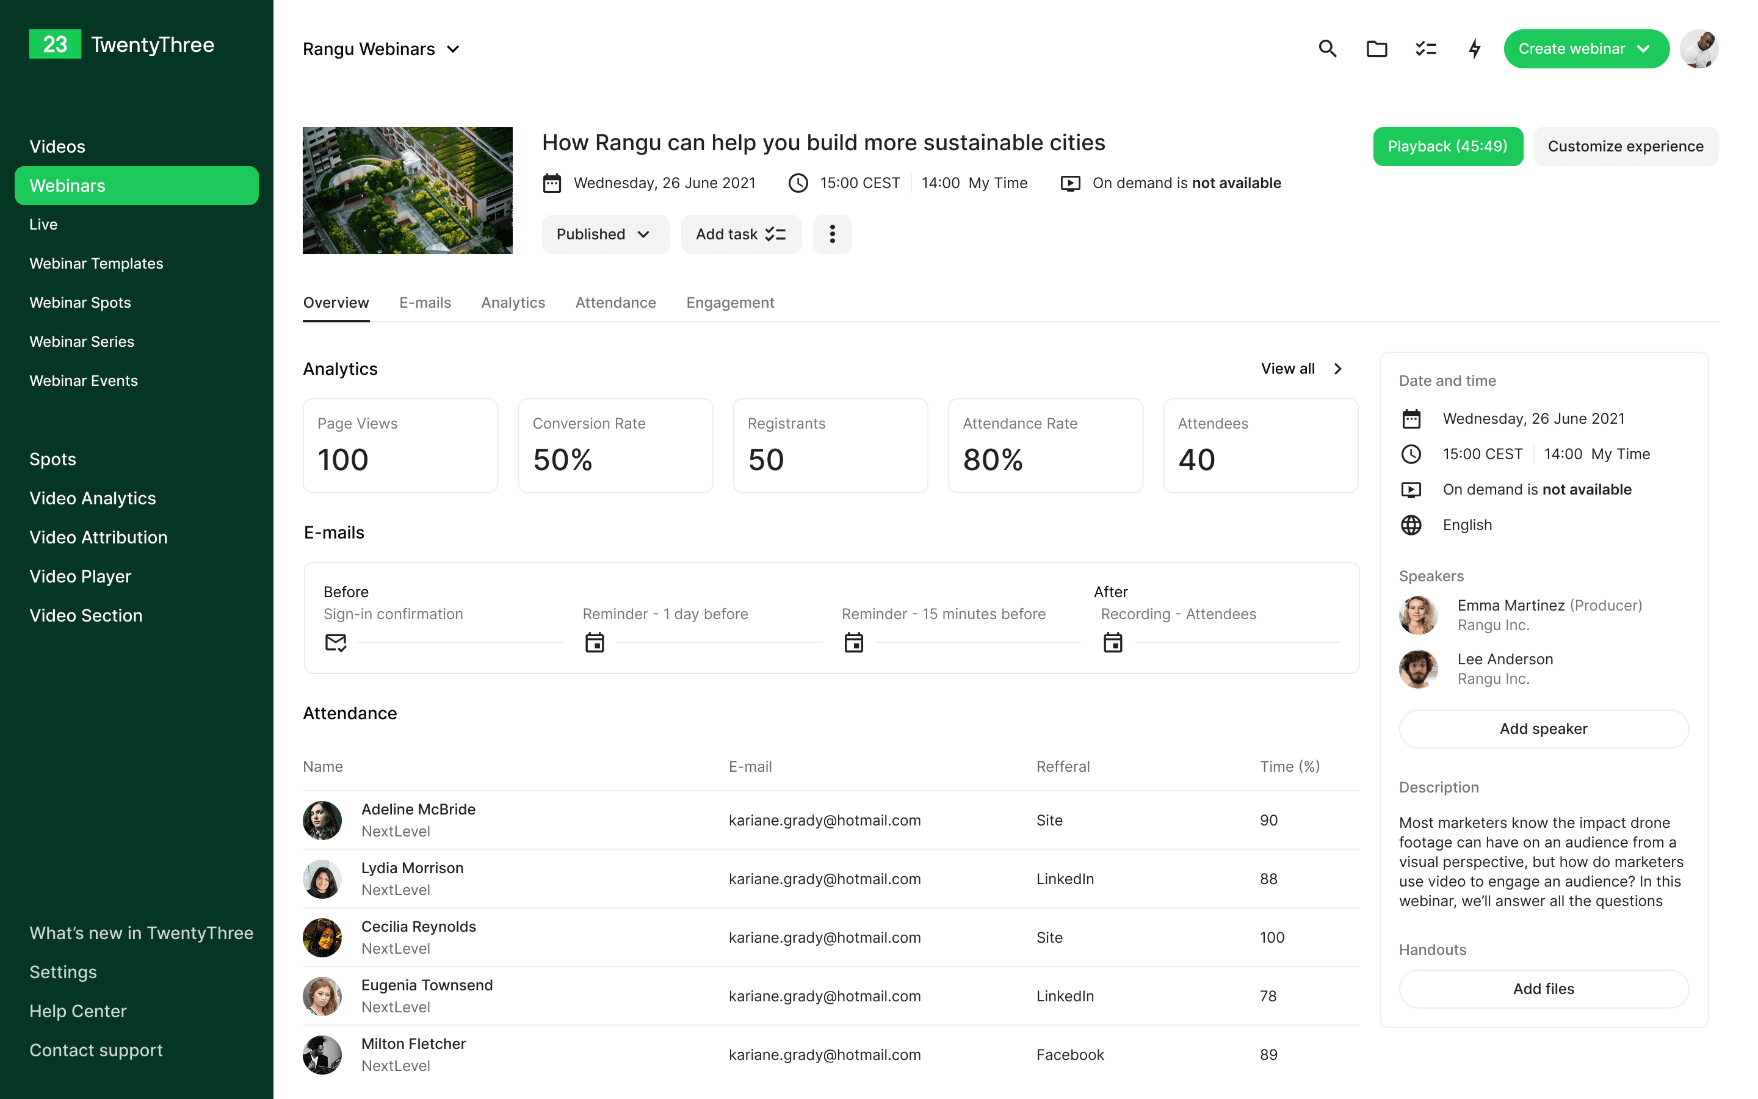Screen dimensions: 1758x1099
Task: Click the View all chevron arrow
Action: (1337, 369)
